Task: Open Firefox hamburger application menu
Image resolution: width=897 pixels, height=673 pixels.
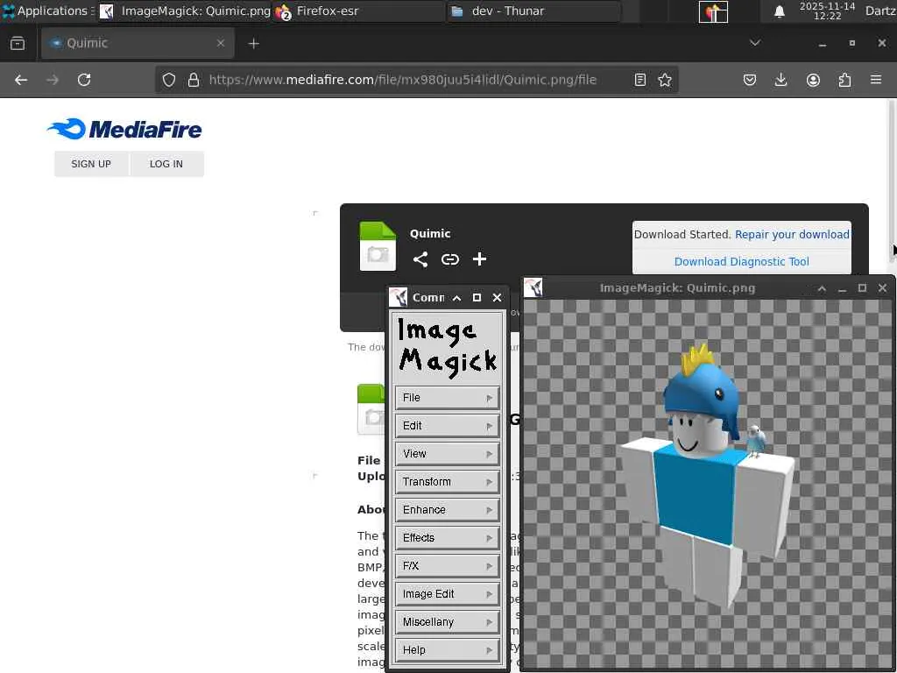Action: pyautogui.click(x=876, y=80)
